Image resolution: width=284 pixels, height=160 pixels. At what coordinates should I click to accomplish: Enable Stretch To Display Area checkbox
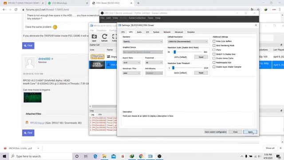(x=214, y=54)
